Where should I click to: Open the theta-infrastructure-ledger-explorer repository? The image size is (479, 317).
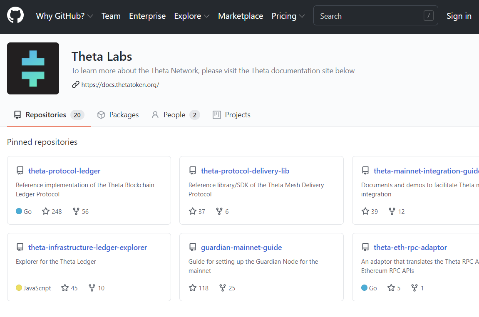coord(87,248)
